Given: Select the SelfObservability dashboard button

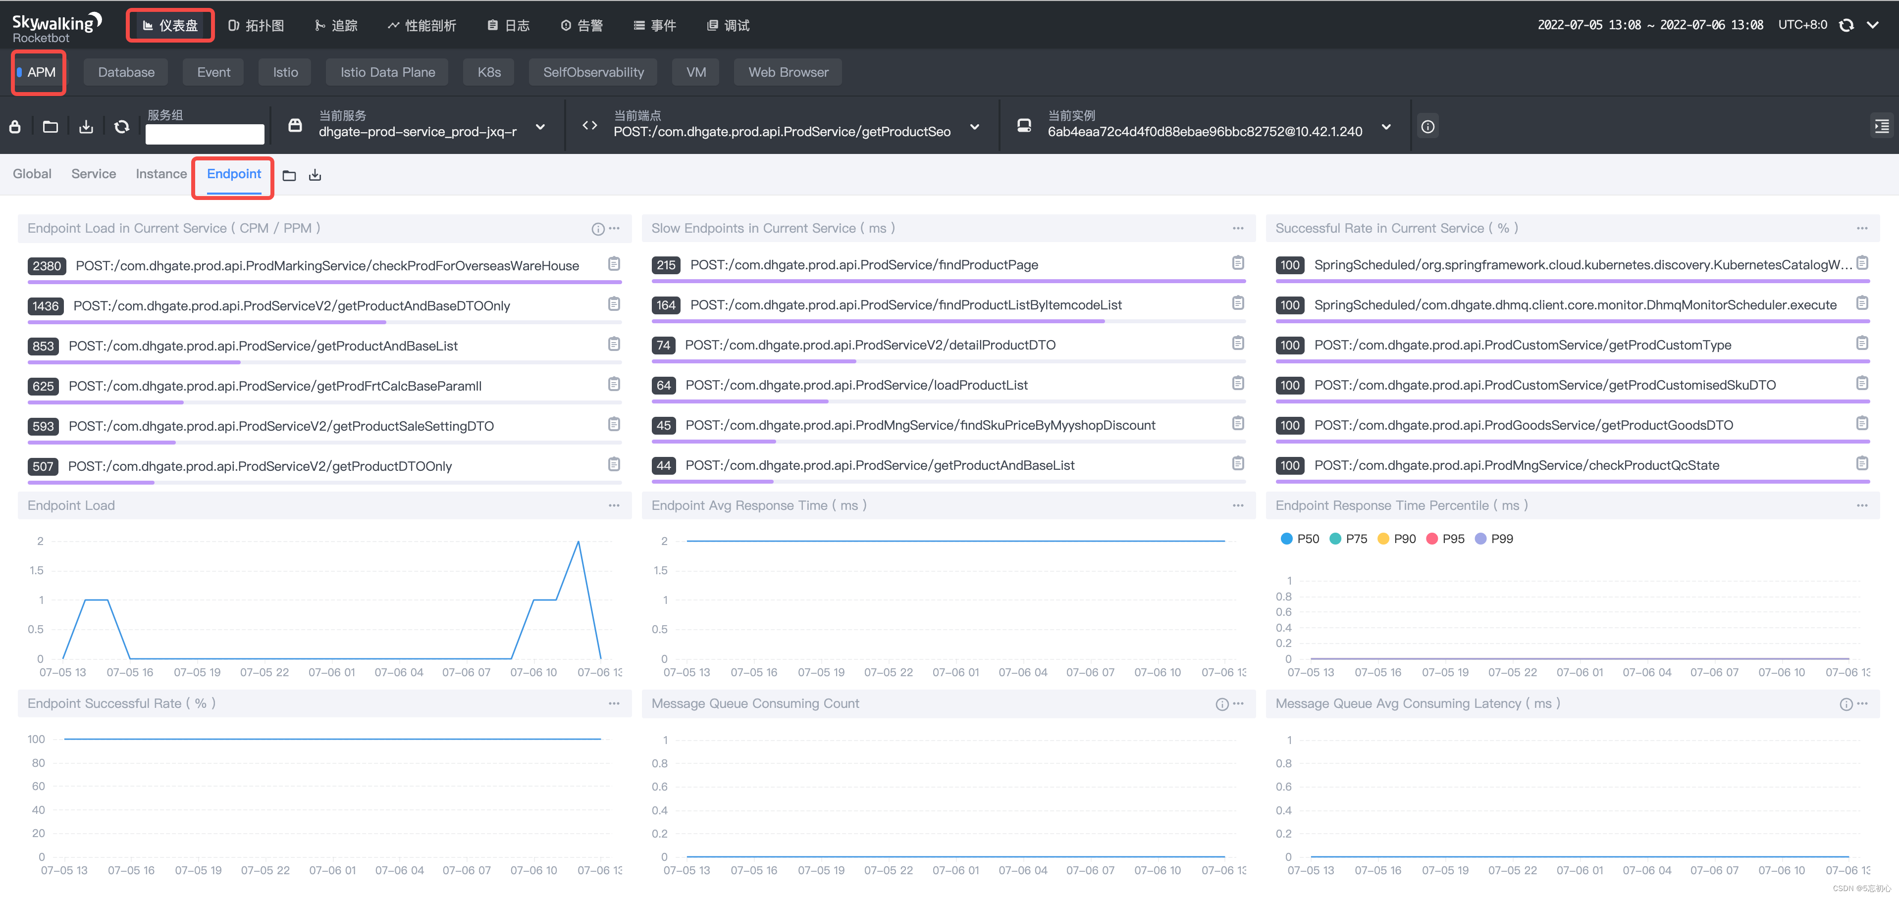Looking at the screenshot, I should 593,72.
